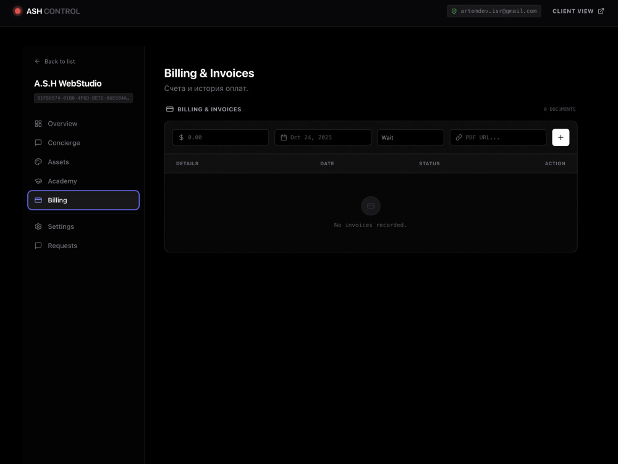
Task: Click the Academy graduation cap icon
Action: point(38,181)
